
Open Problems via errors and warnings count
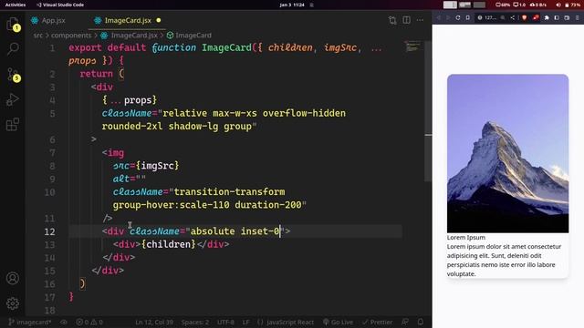click(89, 322)
